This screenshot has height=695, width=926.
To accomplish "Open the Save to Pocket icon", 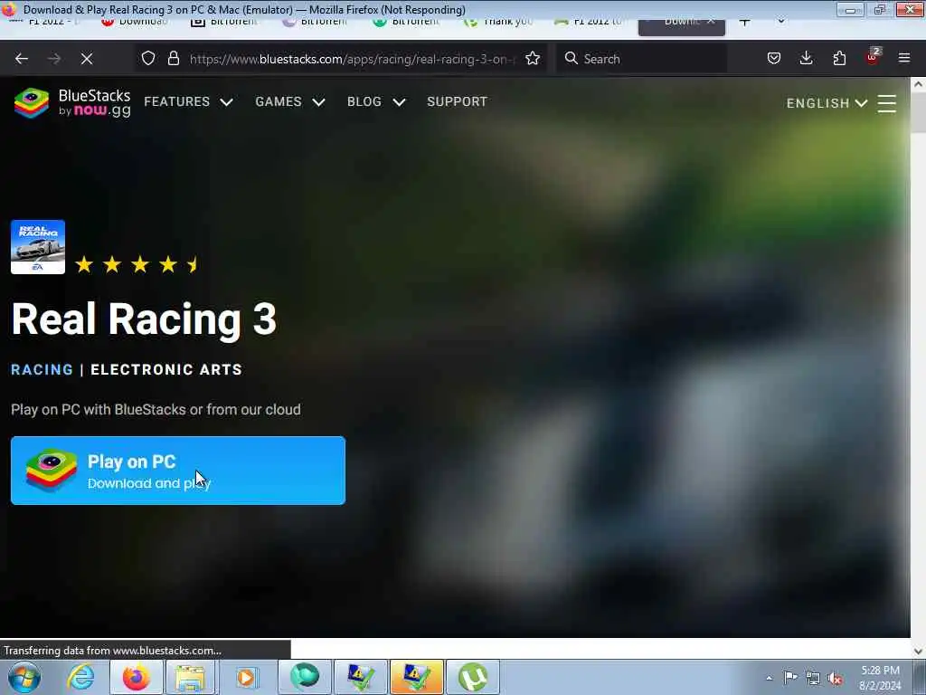I will point(774,58).
